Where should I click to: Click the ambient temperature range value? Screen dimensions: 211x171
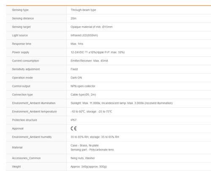click(x=91, y=111)
